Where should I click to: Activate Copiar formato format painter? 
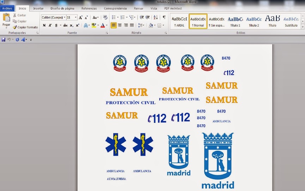coord(25,27)
